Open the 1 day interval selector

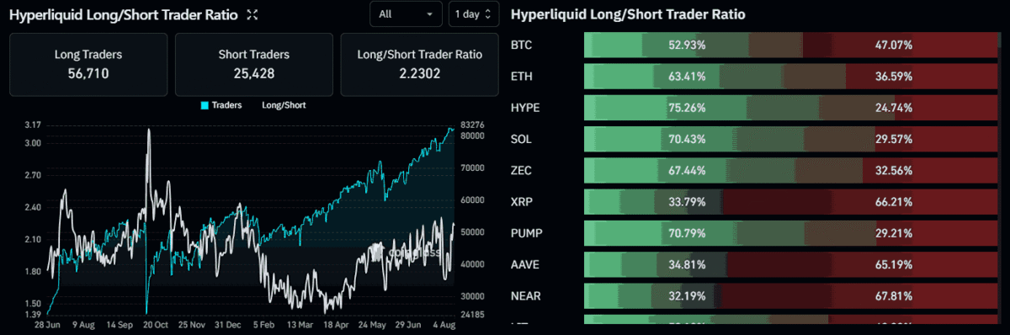pyautogui.click(x=474, y=14)
